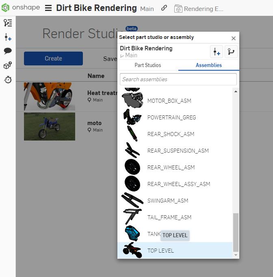Click the insert element sidebar icon

point(8,37)
